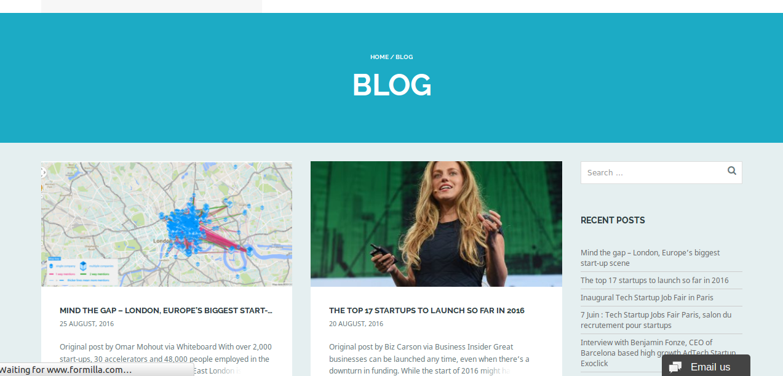Click the 25 August, 2016 date
Screen dimensions: 783x376
87,324
